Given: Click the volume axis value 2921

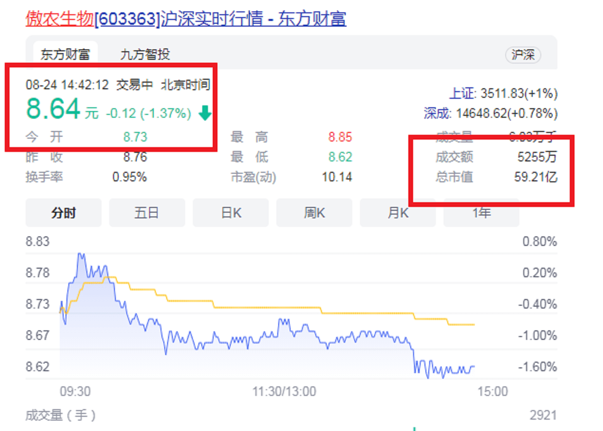Looking at the screenshot, I should 543,415.
